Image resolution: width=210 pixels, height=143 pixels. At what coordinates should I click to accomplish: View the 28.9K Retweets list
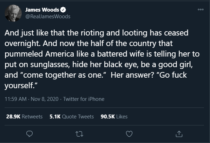click(24, 116)
